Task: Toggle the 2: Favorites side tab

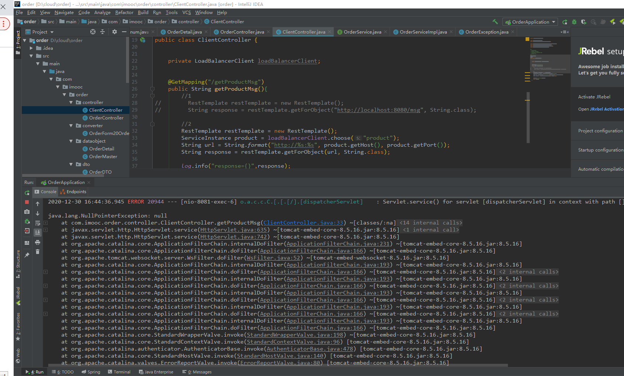Action: [18, 327]
